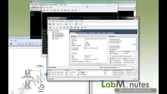Switch to the Resource Allocation tab
Image resolution: width=167 pixels, height=94 pixels.
coord(82,33)
